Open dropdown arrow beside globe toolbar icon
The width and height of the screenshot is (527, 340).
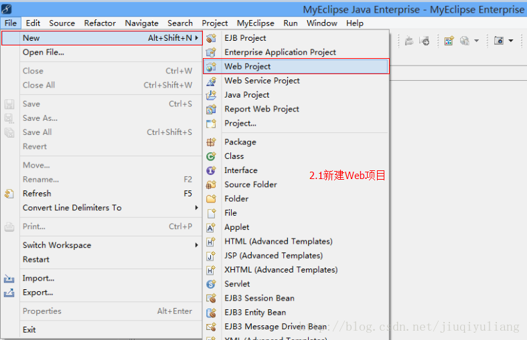(x=477, y=41)
